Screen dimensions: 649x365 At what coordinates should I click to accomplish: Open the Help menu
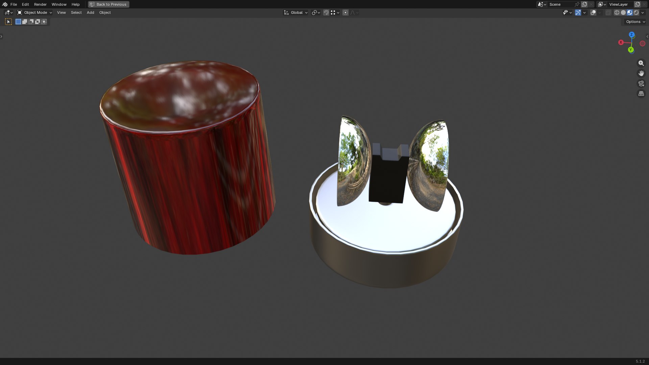tap(75, 4)
